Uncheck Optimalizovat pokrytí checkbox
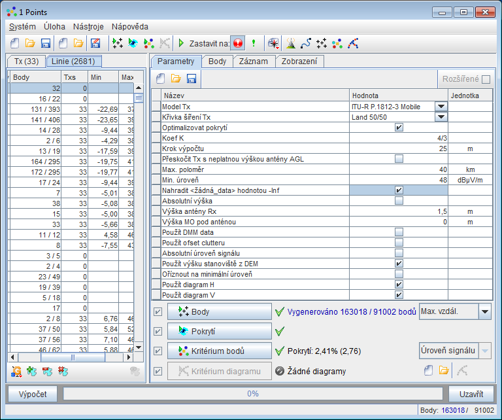Image resolution: width=502 pixels, height=420 pixels. (399, 128)
